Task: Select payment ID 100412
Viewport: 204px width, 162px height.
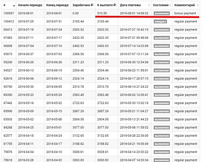Action: [9, 21]
